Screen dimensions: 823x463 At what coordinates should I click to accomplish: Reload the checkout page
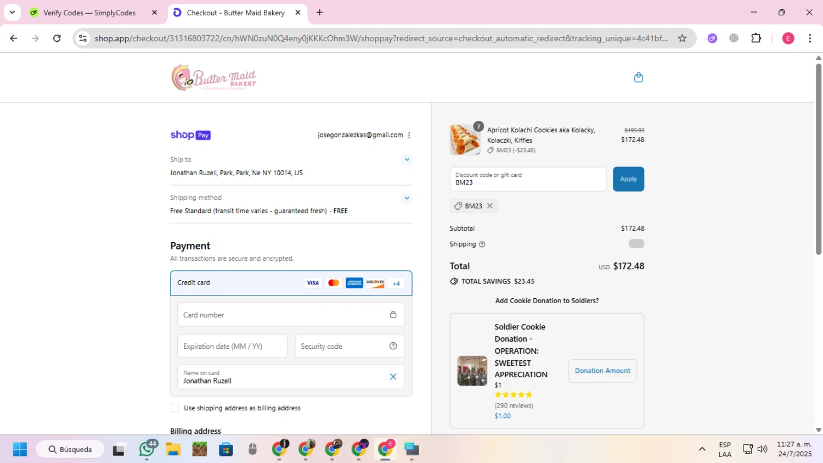(x=57, y=38)
